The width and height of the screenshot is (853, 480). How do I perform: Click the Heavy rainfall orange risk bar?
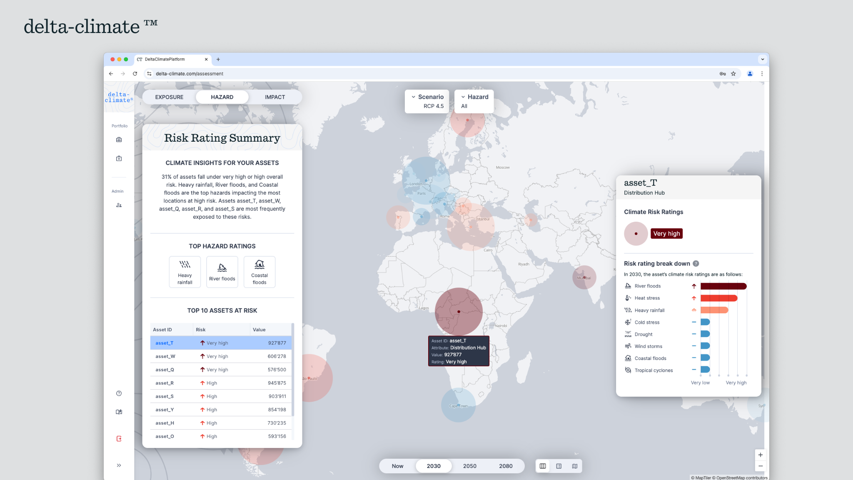point(714,310)
